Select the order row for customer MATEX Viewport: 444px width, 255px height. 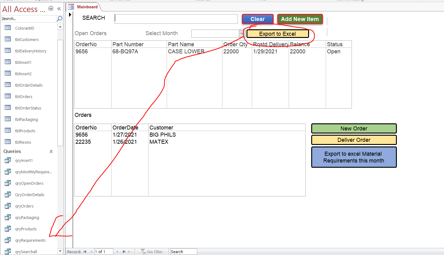coord(190,142)
